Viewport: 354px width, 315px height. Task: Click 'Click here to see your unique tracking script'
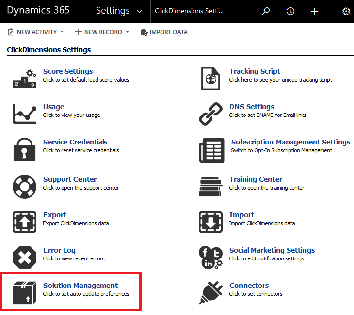[281, 80]
